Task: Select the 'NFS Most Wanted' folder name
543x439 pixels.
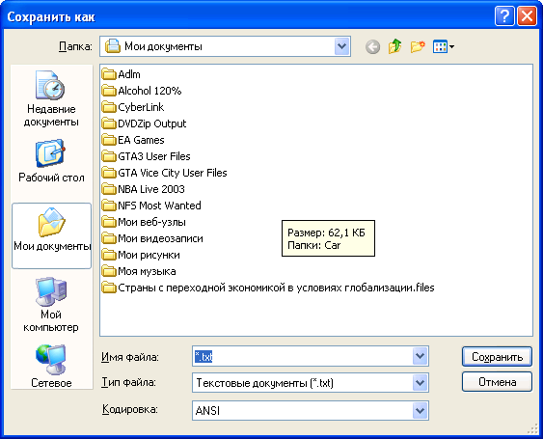Action: (159, 206)
